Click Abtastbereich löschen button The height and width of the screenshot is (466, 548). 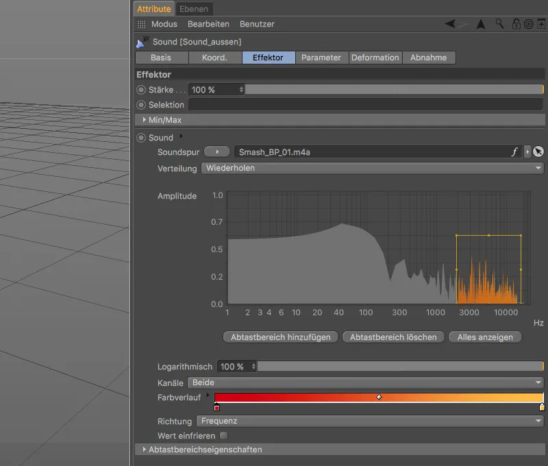pos(393,337)
